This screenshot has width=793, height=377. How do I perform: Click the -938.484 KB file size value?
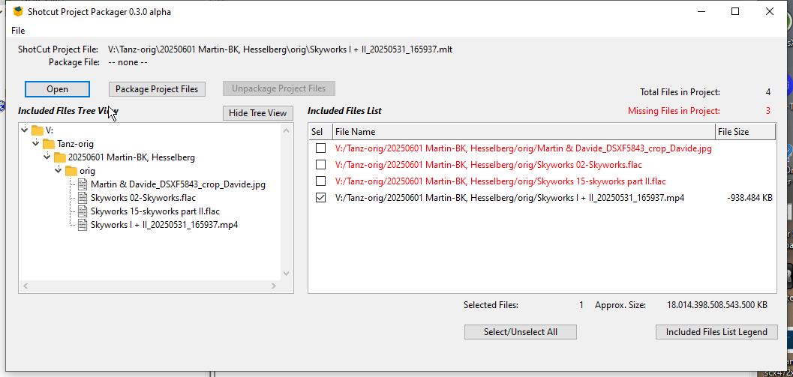[x=749, y=198]
